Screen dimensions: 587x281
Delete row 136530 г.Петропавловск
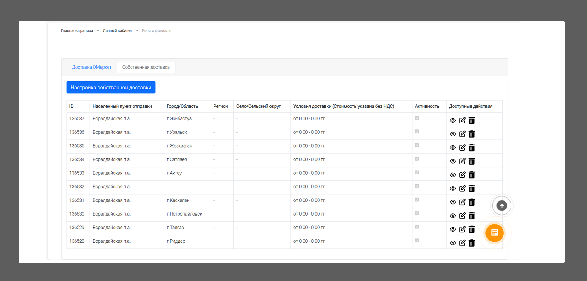pos(472,216)
